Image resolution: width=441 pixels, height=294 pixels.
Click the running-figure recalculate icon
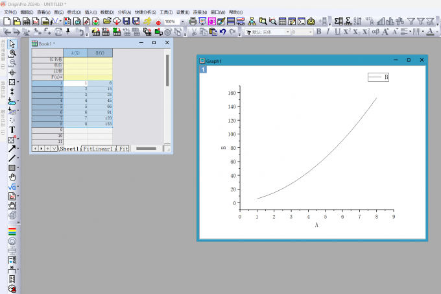(x=147, y=21)
